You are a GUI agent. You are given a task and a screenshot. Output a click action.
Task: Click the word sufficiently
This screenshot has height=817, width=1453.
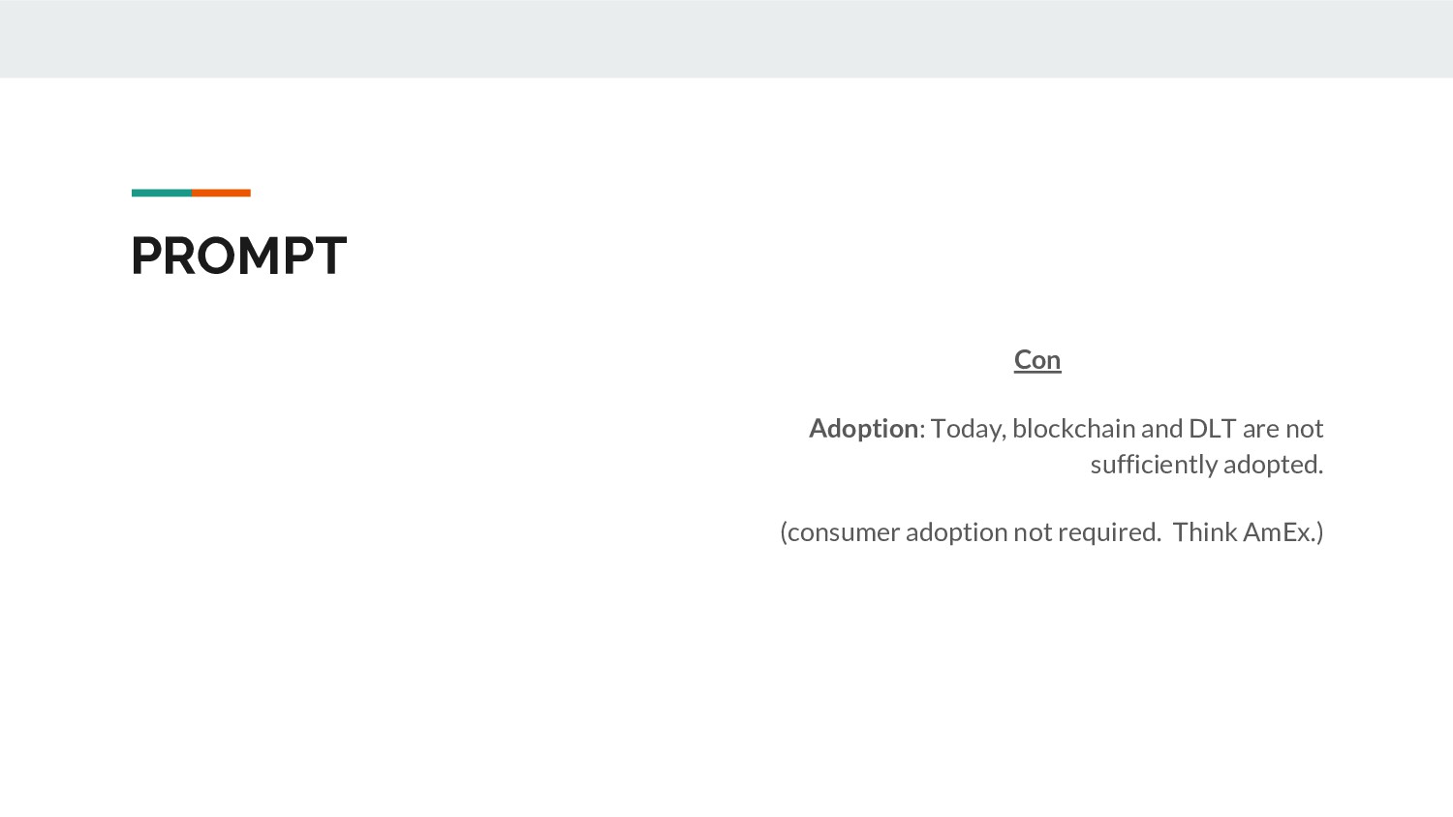click(1154, 465)
